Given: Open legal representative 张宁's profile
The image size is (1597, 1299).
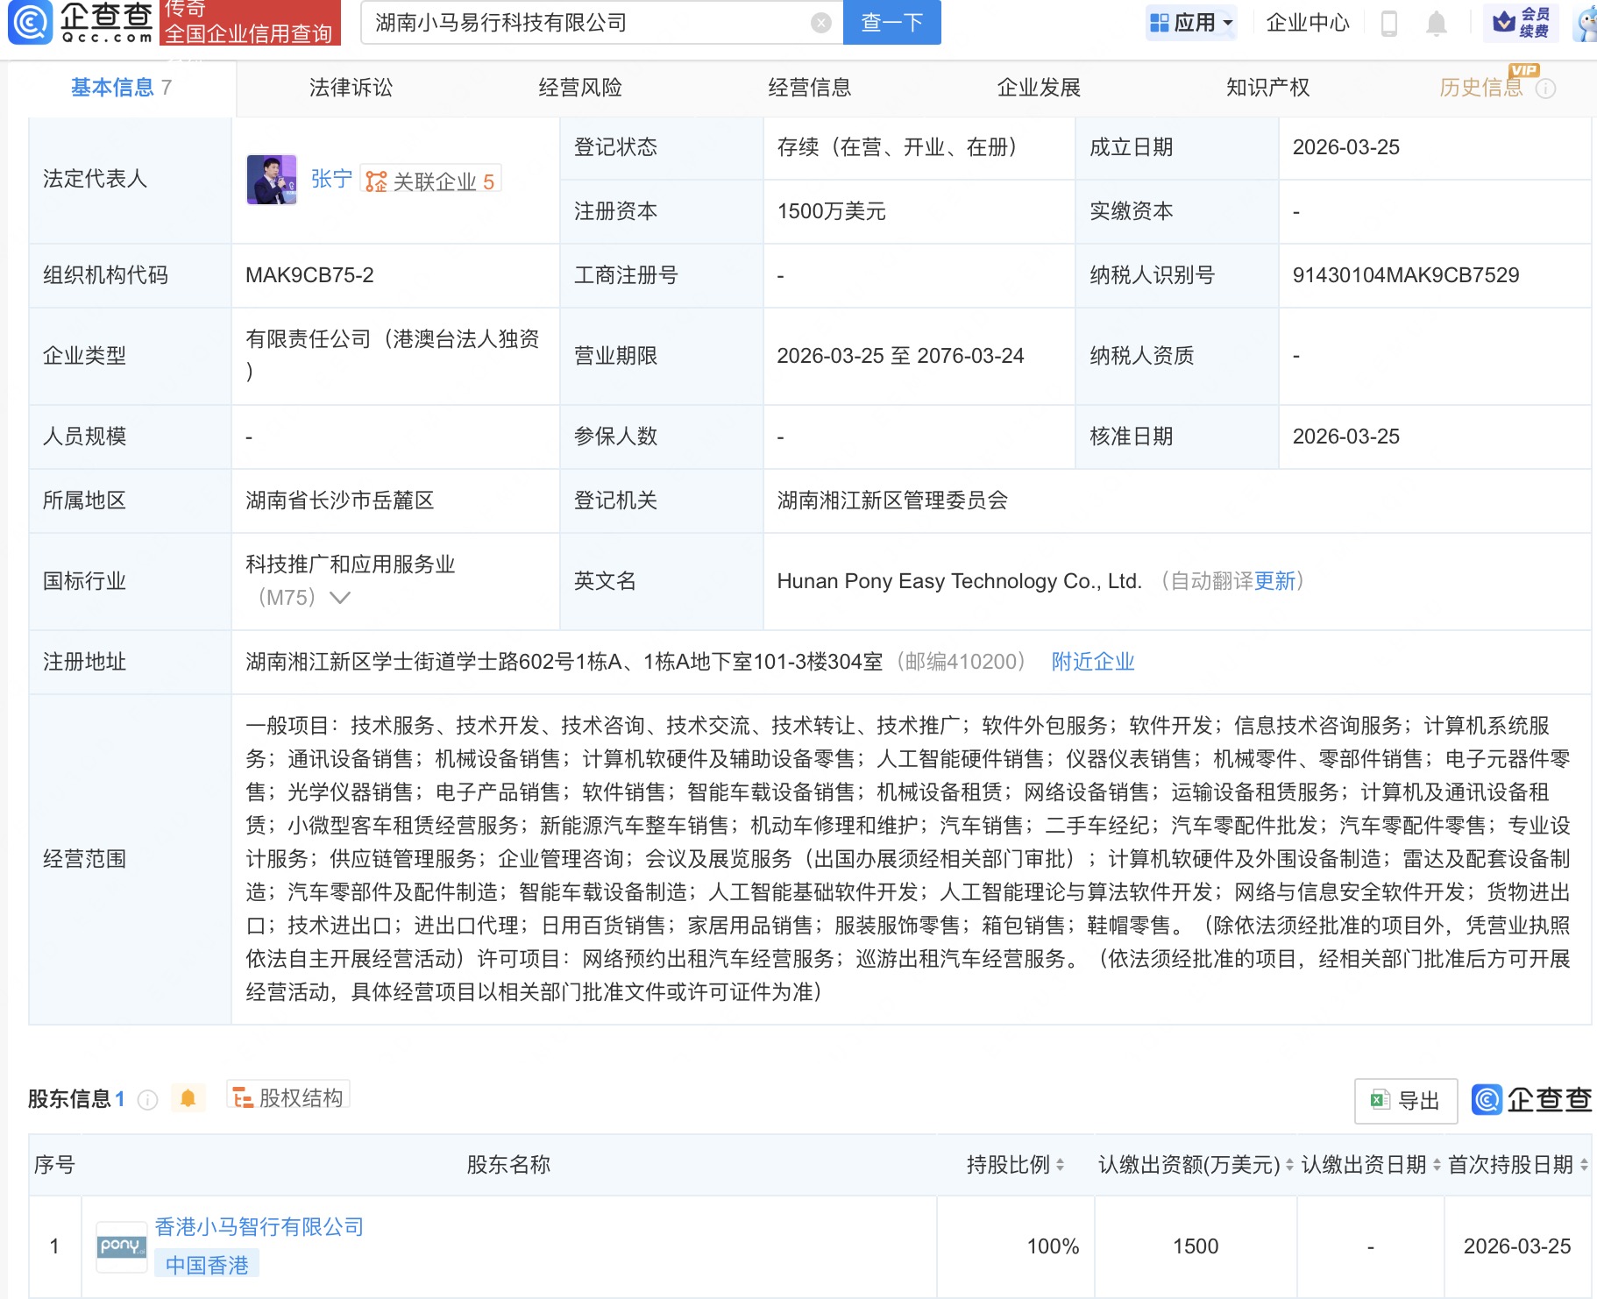Looking at the screenshot, I should [331, 179].
